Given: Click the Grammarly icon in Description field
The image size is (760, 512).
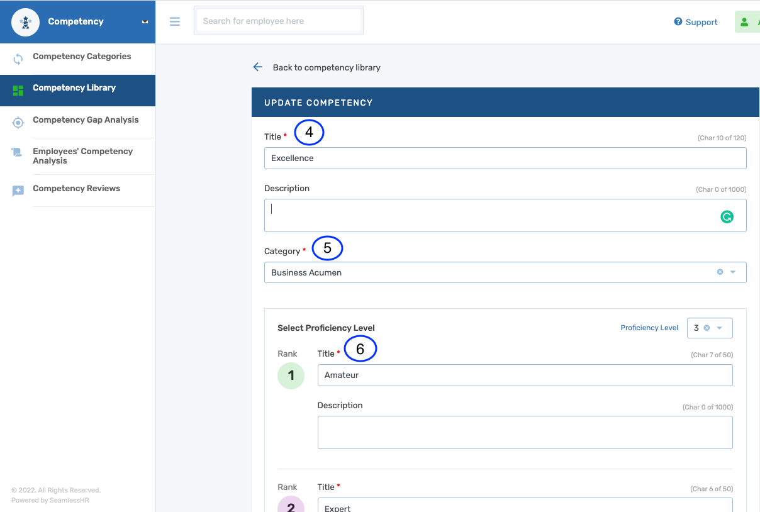Looking at the screenshot, I should coord(727,217).
